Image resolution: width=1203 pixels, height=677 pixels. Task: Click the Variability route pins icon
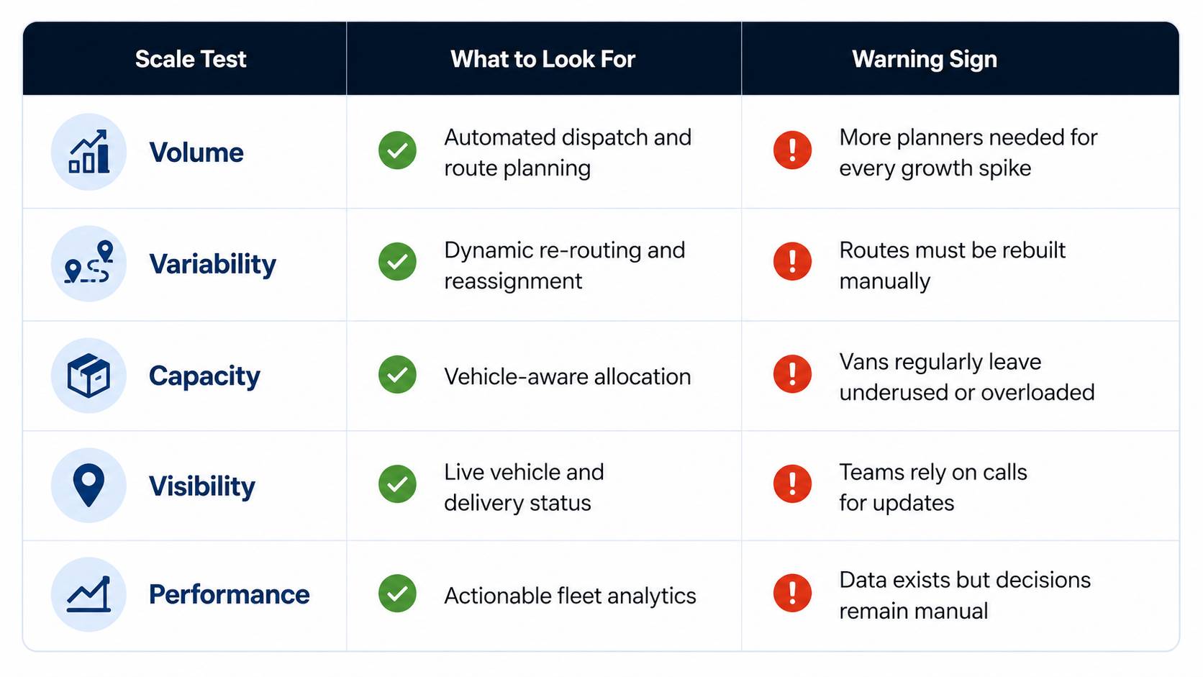pyautogui.click(x=88, y=263)
